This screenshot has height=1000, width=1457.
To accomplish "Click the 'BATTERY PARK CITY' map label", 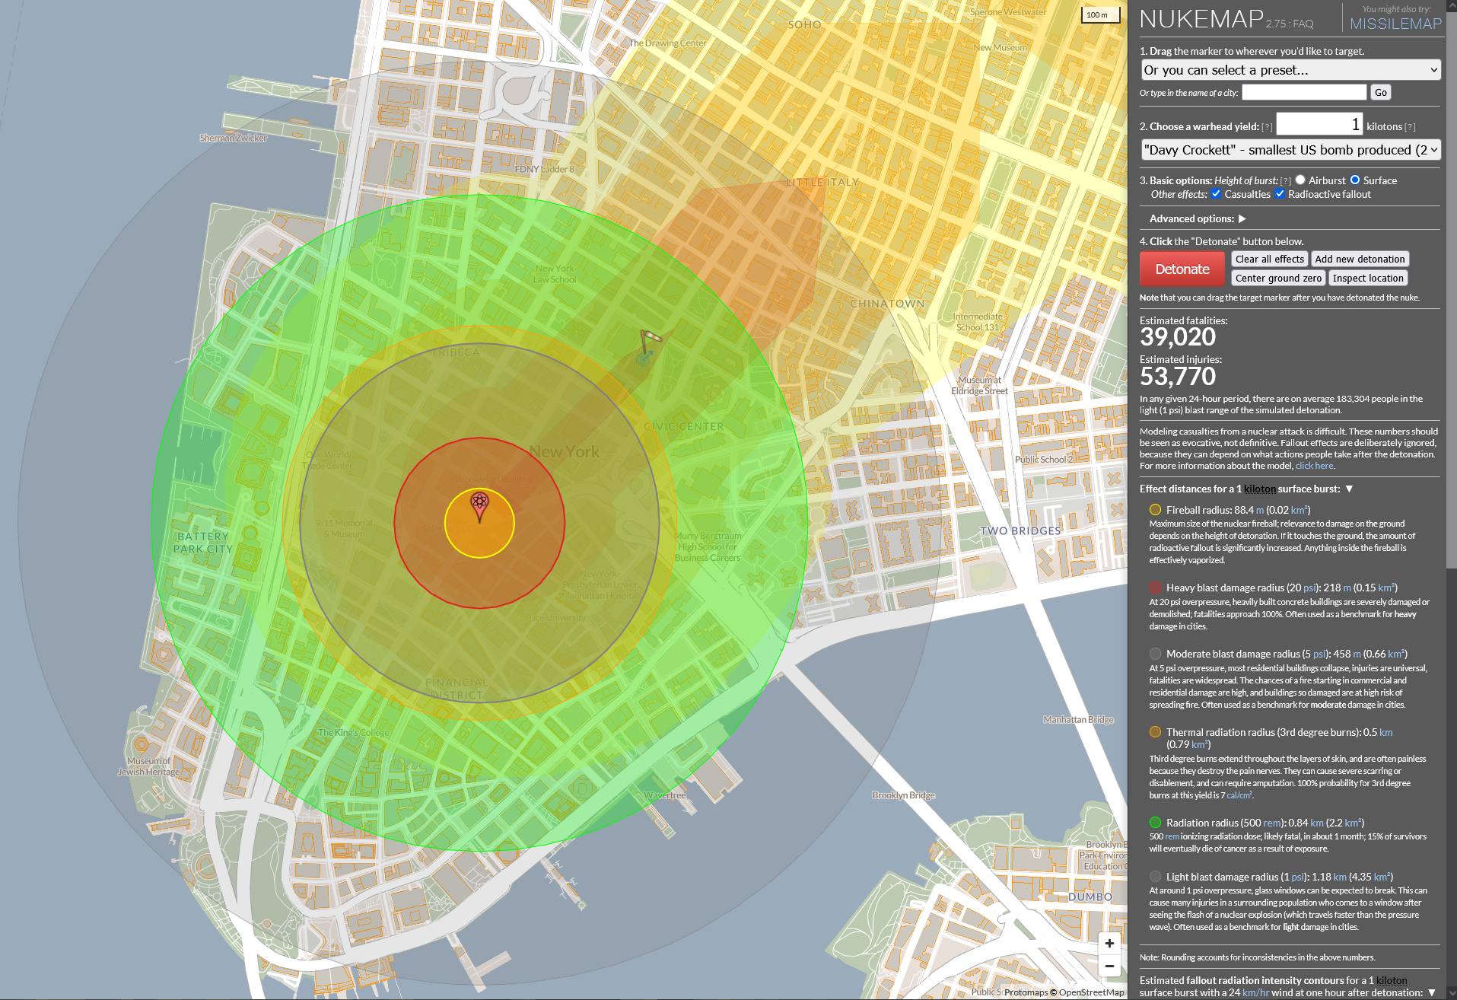I will [x=202, y=543].
